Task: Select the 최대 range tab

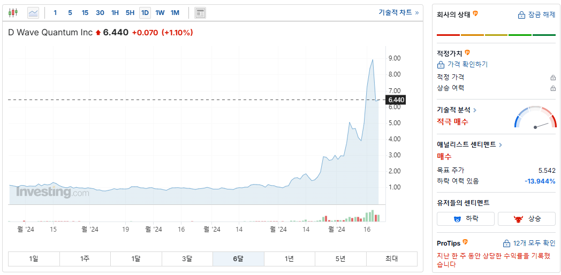Action: coord(392,259)
